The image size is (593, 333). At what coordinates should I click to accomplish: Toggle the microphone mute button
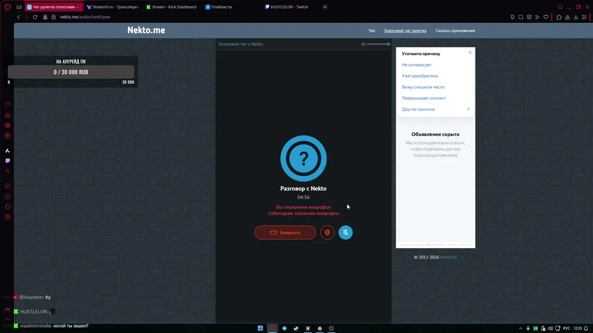tap(346, 233)
